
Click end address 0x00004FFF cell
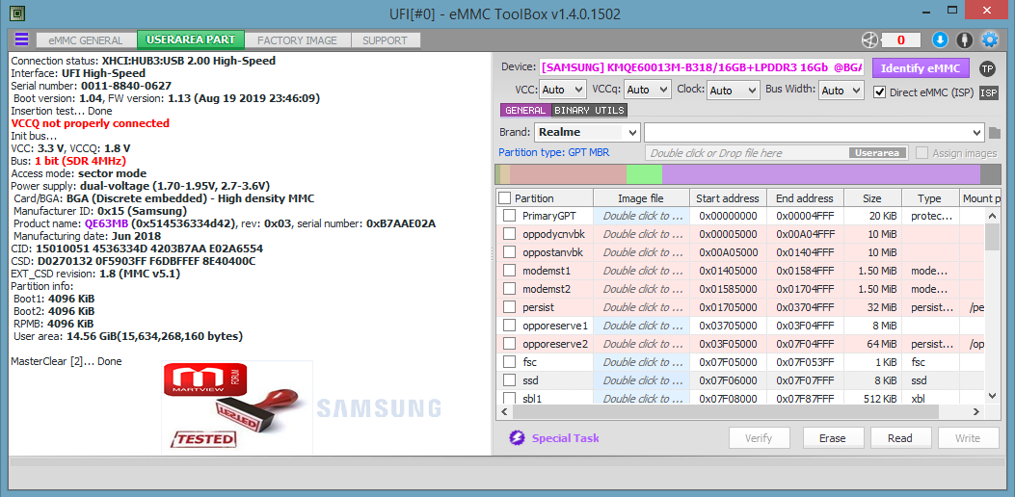[805, 216]
